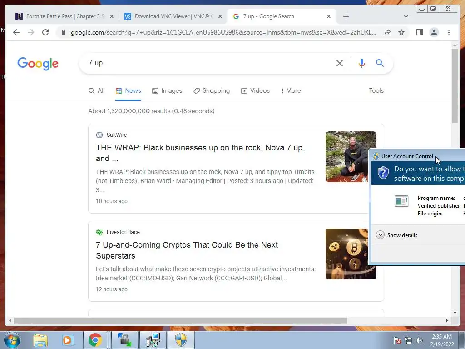The image size is (465, 349).
Task: Open volume speaker icon in system tray
Action: pyautogui.click(x=419, y=340)
